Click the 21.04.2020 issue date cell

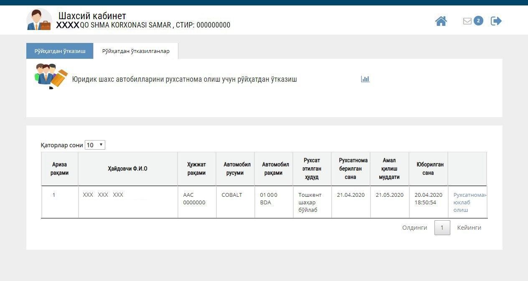coord(351,202)
